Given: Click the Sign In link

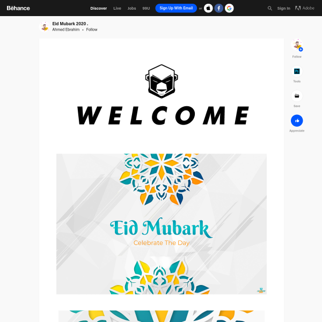Looking at the screenshot, I should click(283, 9).
